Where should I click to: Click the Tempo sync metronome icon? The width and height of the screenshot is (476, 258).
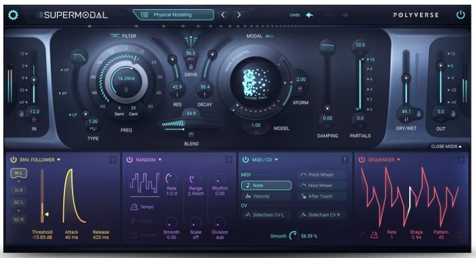[x=134, y=207]
